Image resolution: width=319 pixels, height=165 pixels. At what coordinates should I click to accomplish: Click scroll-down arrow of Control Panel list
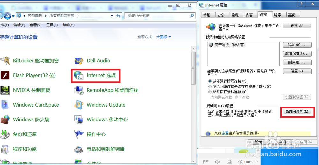pyautogui.click(x=194, y=161)
